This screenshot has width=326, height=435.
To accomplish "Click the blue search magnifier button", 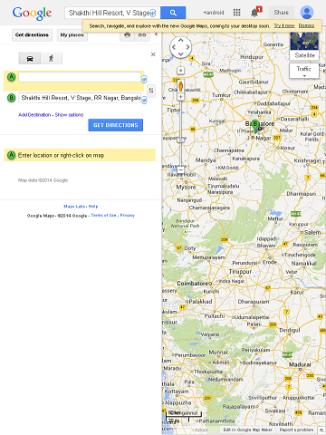I will point(173,13).
